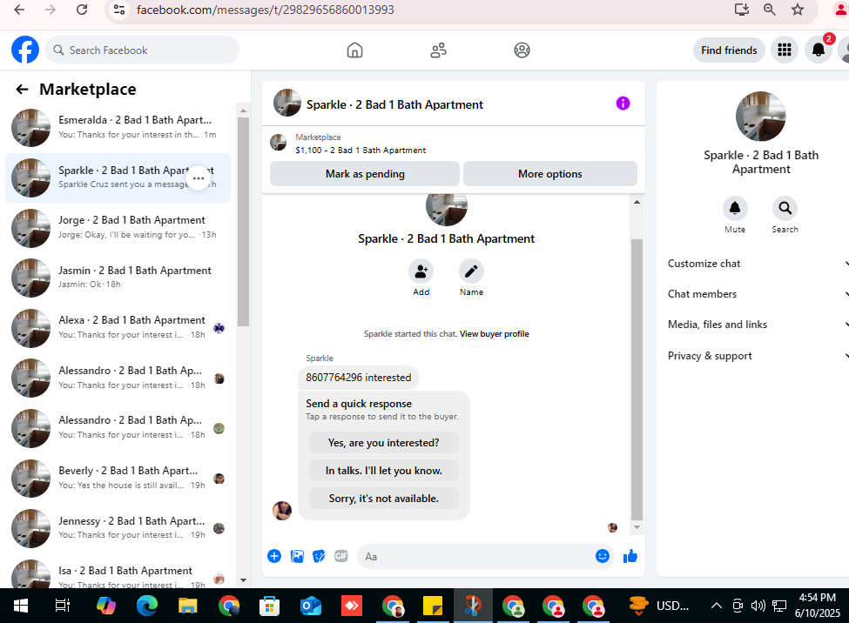Click Sparkle's large profile picture in right panel
The image size is (849, 623).
(x=760, y=116)
